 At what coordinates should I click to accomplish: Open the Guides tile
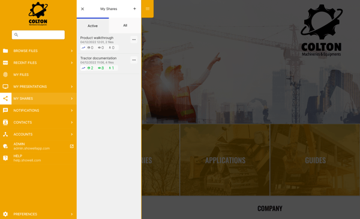pos(315,160)
